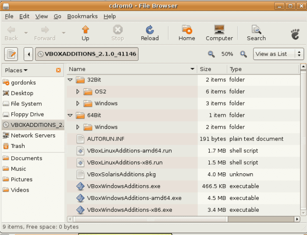Open Computer from the toolbar
This screenshot has width=307, height=235.
tap(219, 30)
